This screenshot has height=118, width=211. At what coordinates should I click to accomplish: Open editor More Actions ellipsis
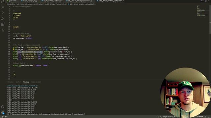[209, 1]
